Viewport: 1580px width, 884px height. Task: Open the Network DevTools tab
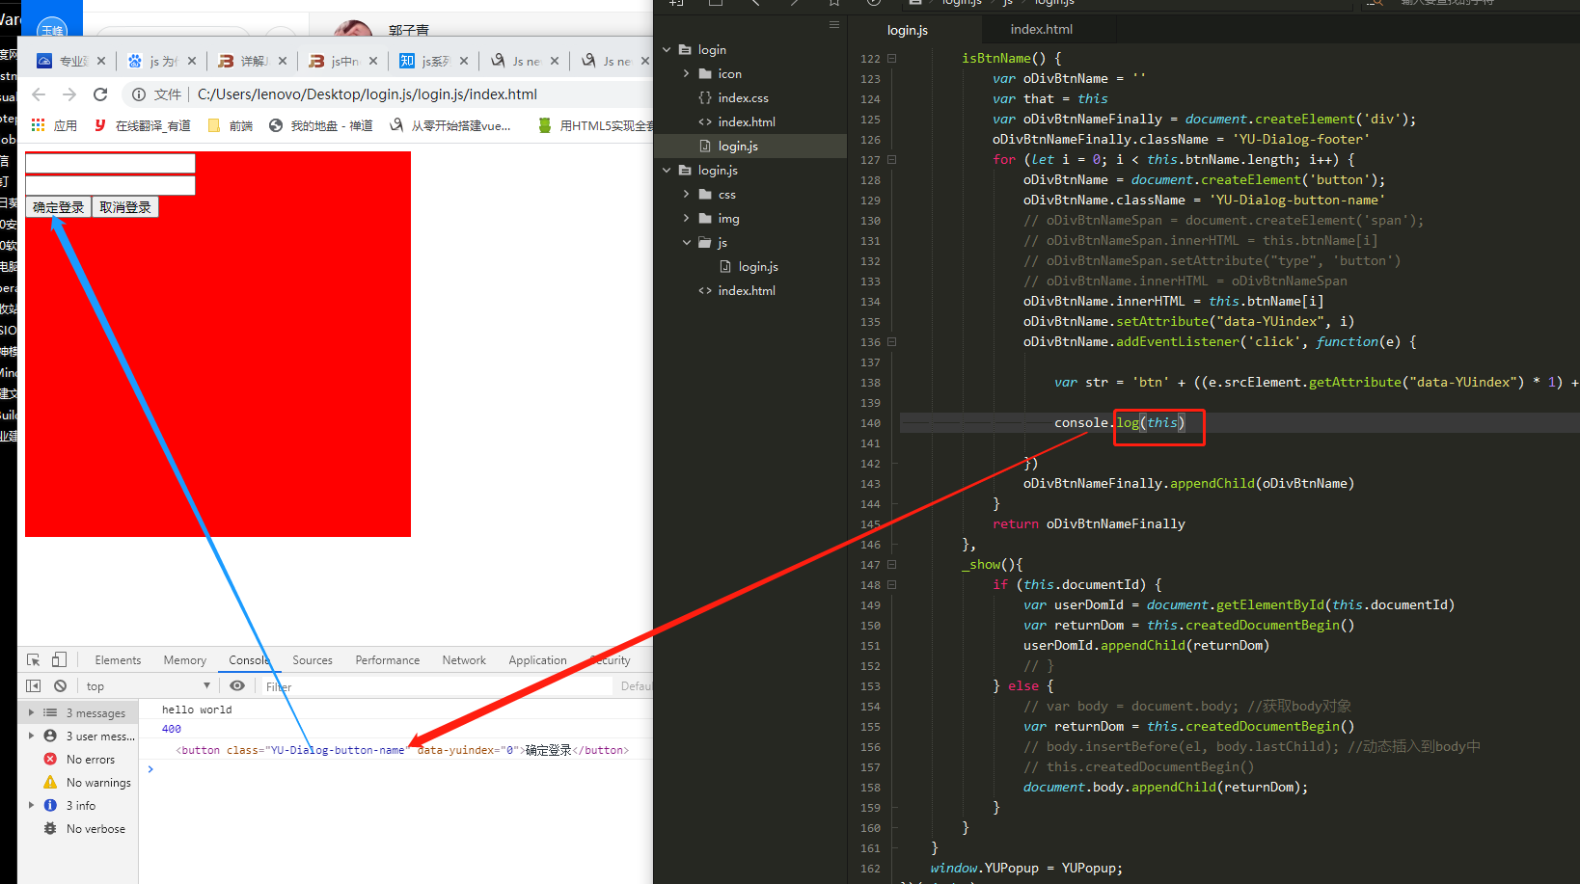(464, 660)
